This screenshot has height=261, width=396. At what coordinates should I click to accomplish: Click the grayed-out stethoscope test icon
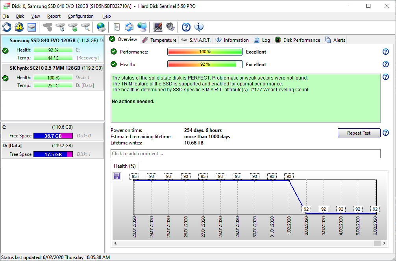click(x=48, y=27)
